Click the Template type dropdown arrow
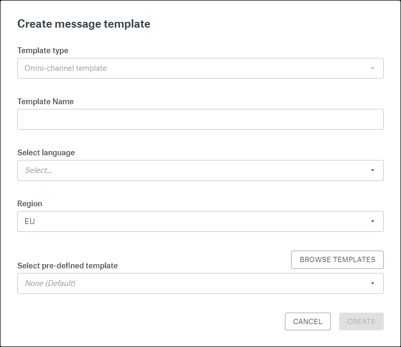Screen dimensions: 401x347 pyautogui.click(x=372, y=68)
